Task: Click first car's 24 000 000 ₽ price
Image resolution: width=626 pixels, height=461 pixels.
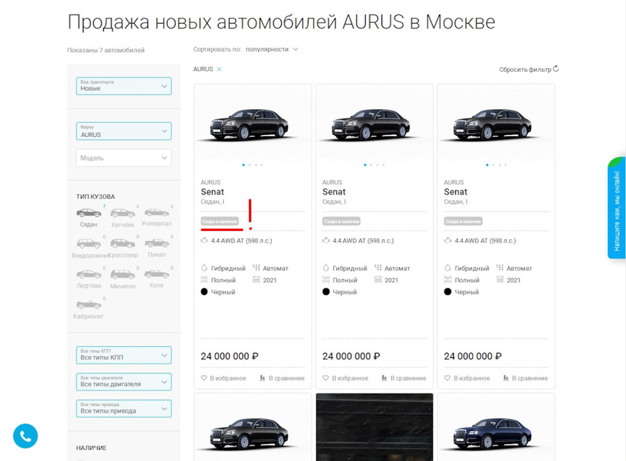Action: (230, 356)
